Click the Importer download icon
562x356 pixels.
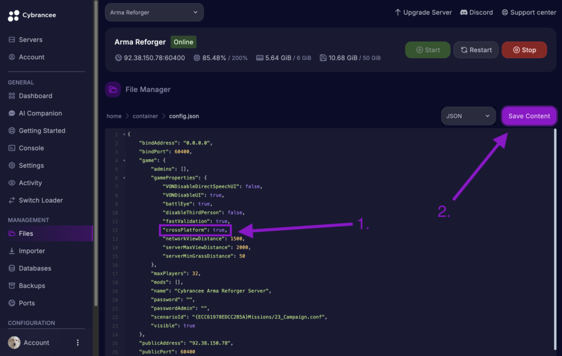(12, 251)
